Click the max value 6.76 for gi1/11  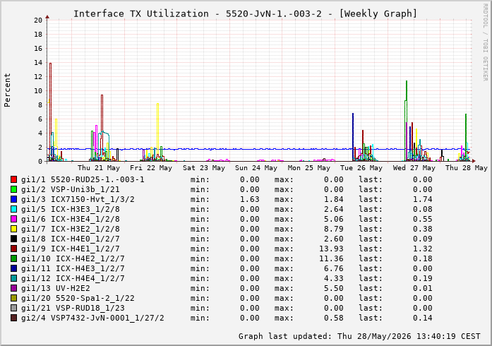pyautogui.click(x=334, y=269)
